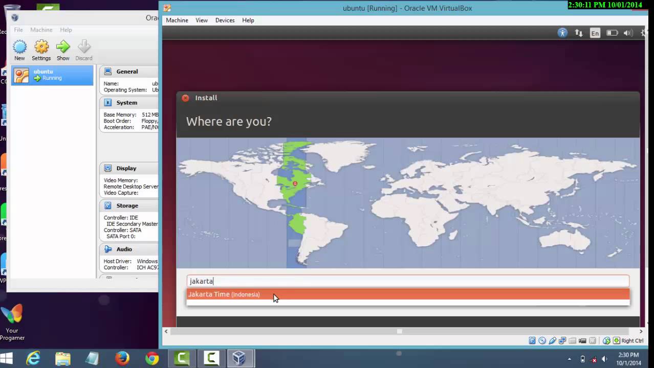Click the mouse integration status icon

(x=606, y=341)
